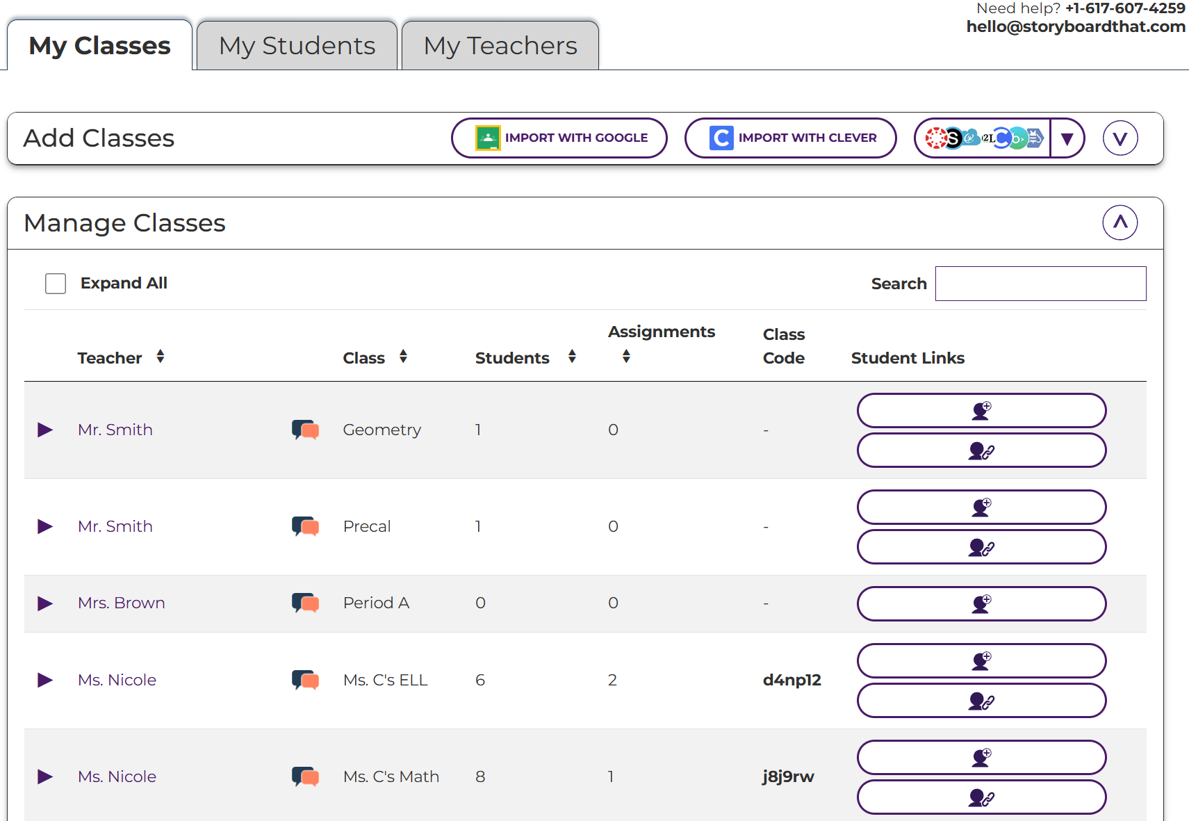
Task: Expand the Mrs. Brown Period A row
Action: tap(45, 603)
